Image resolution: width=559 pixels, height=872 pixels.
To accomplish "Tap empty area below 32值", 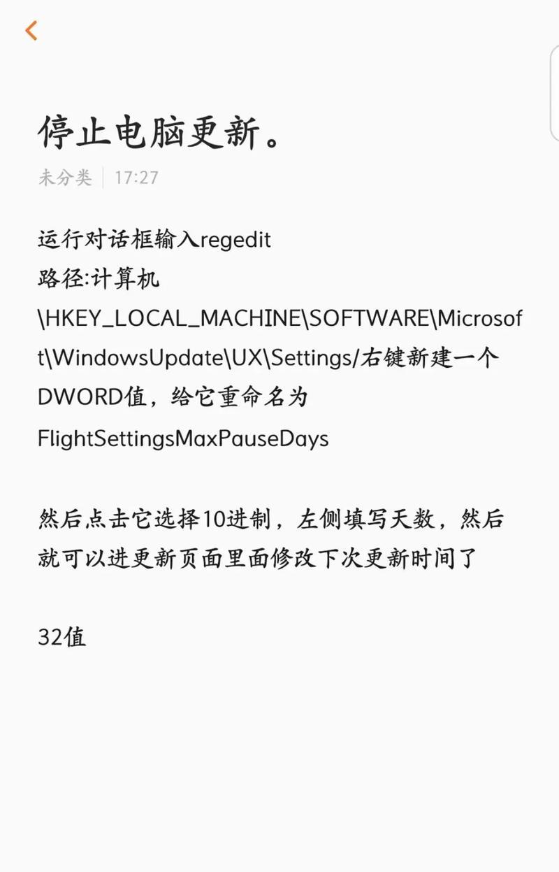I will point(279,755).
